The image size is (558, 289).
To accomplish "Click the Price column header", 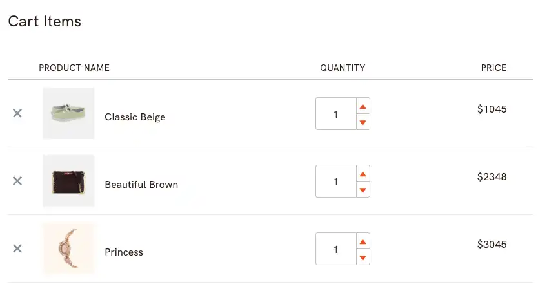I will [x=493, y=68].
